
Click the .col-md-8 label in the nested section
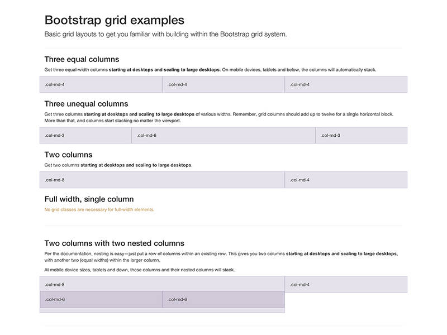coord(55,285)
